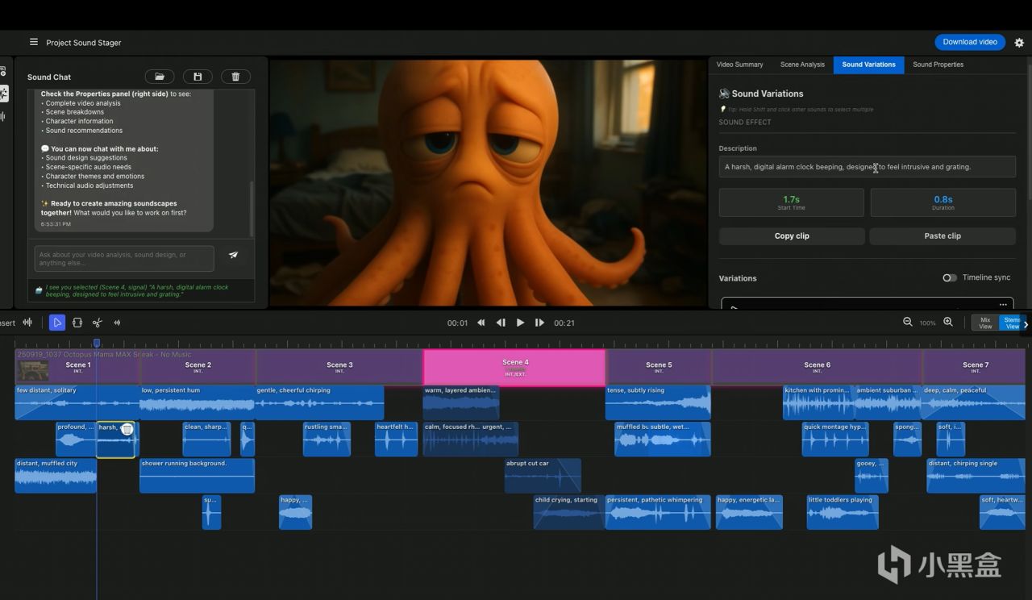Clear Sound Chat using the trash icon
The width and height of the screenshot is (1032, 600).
pos(235,77)
